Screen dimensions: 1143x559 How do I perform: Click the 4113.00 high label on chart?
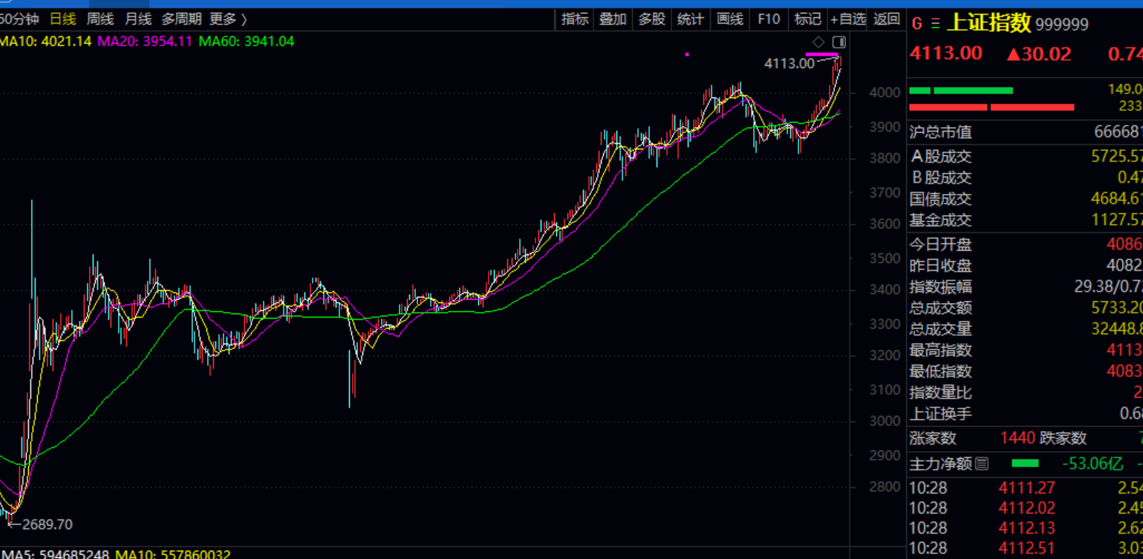pyautogui.click(x=789, y=64)
